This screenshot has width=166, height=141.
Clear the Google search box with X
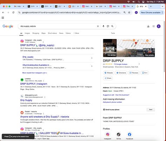click(98, 26)
